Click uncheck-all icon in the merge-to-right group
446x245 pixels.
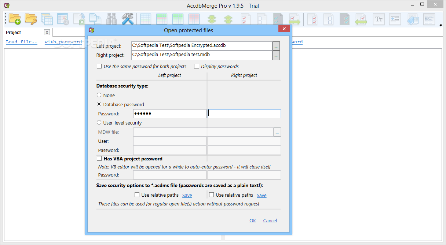[262, 19]
